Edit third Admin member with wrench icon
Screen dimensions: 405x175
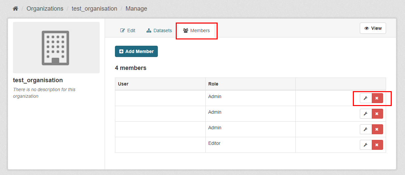(366, 129)
